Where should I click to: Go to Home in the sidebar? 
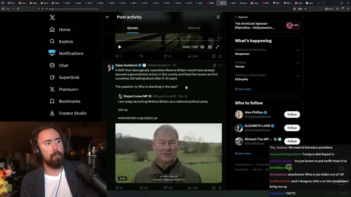[60, 30]
